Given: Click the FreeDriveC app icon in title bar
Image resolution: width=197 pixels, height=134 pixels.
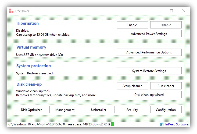Looking at the screenshot, I should coord(11,11).
